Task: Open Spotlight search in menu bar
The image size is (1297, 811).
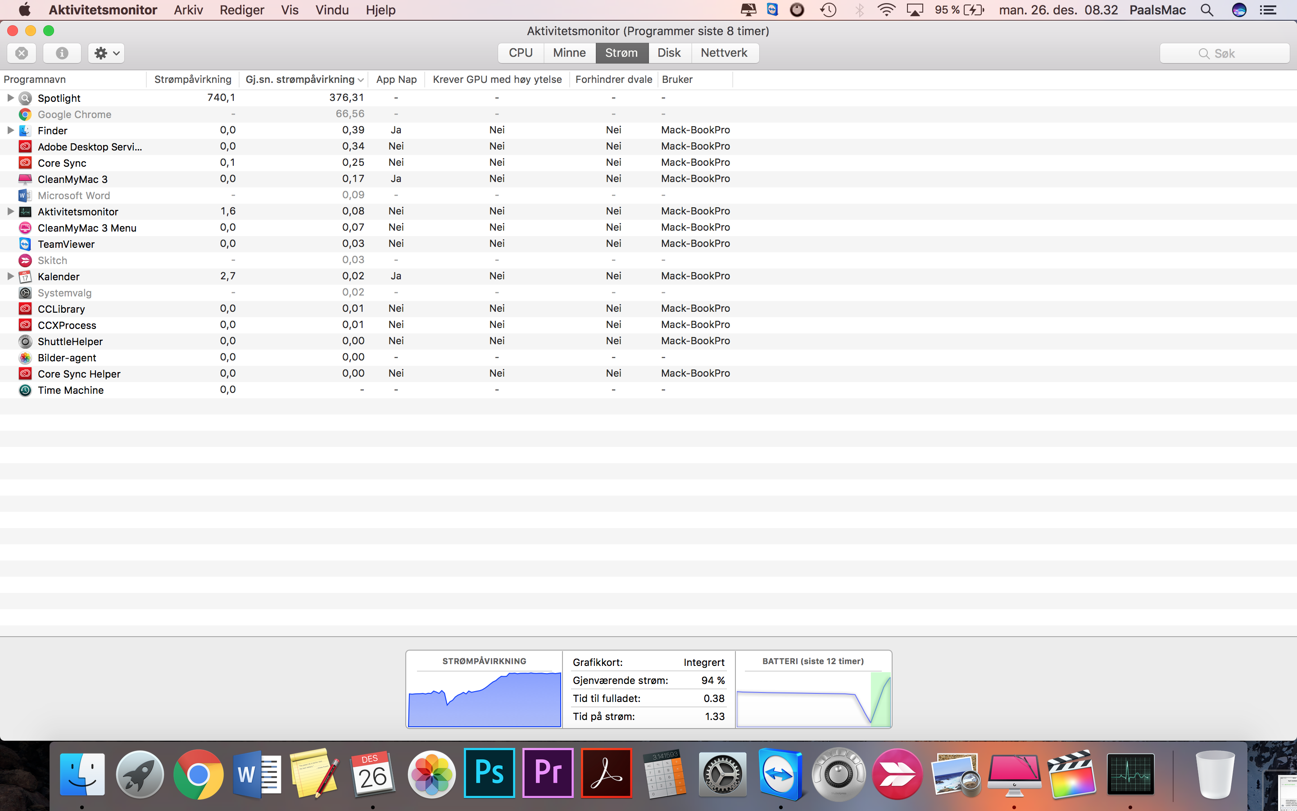Action: pos(1206,9)
